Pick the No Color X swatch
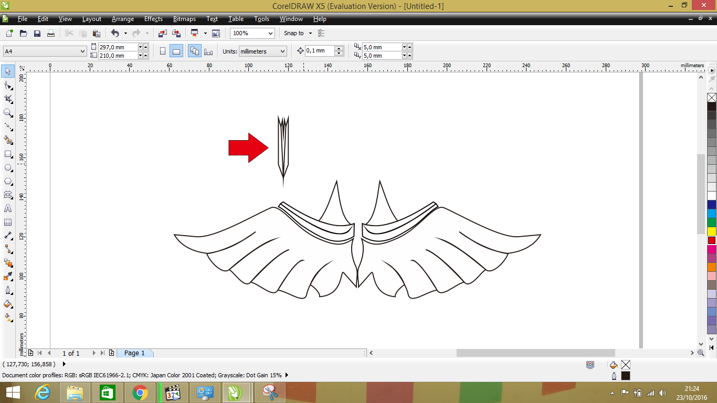Screen dimensions: 717x403 [x=712, y=98]
